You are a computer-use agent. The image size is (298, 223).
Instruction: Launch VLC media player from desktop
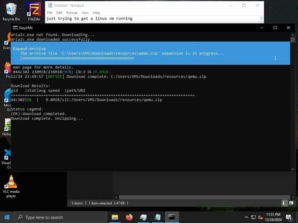pos(11,186)
